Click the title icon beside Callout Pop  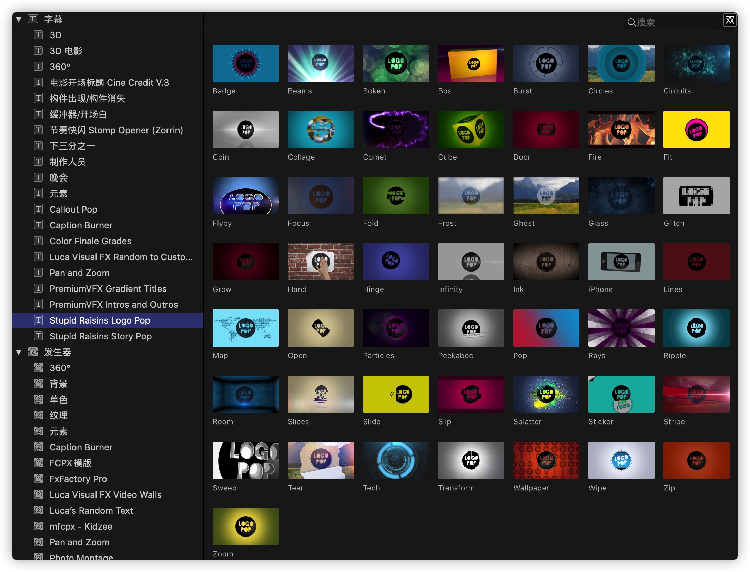tap(38, 210)
